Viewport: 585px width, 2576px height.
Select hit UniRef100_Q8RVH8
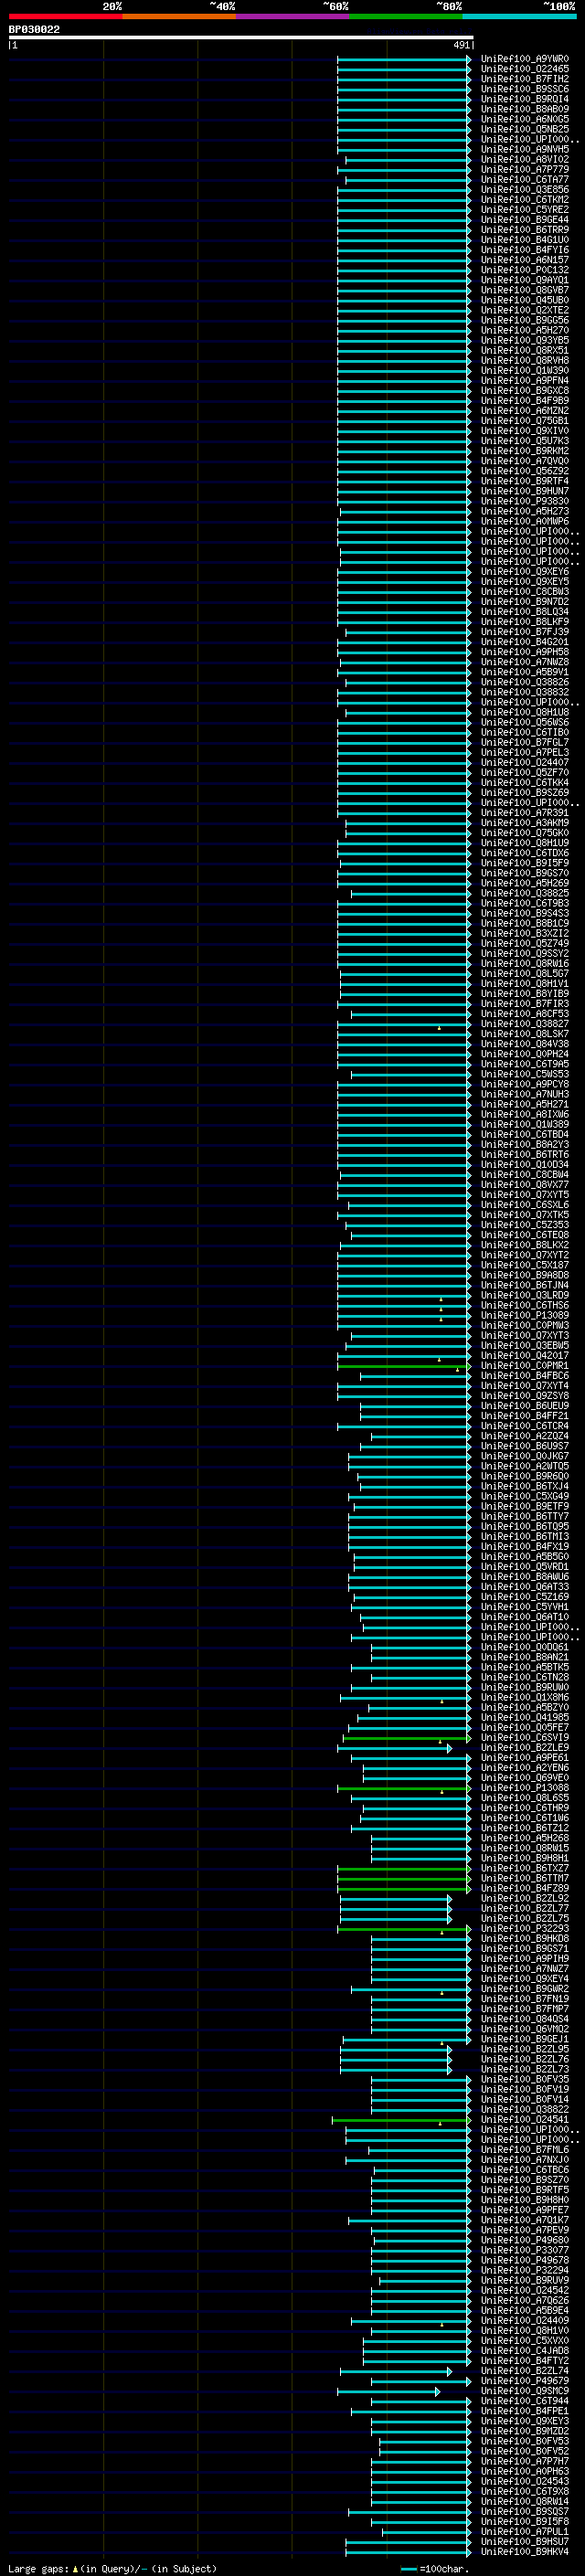(x=525, y=361)
